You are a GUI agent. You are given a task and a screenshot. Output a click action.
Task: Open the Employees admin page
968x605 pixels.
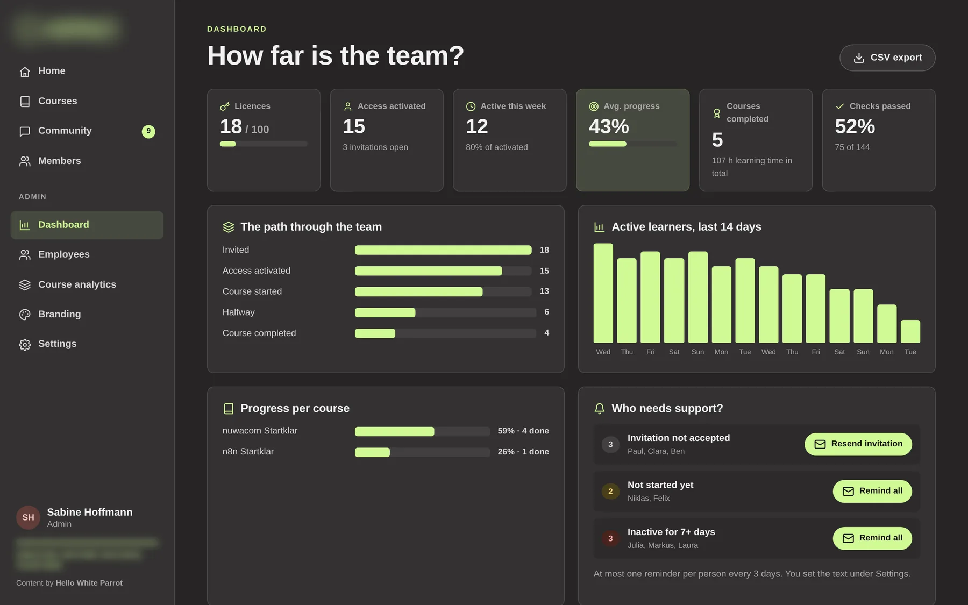pyautogui.click(x=87, y=254)
